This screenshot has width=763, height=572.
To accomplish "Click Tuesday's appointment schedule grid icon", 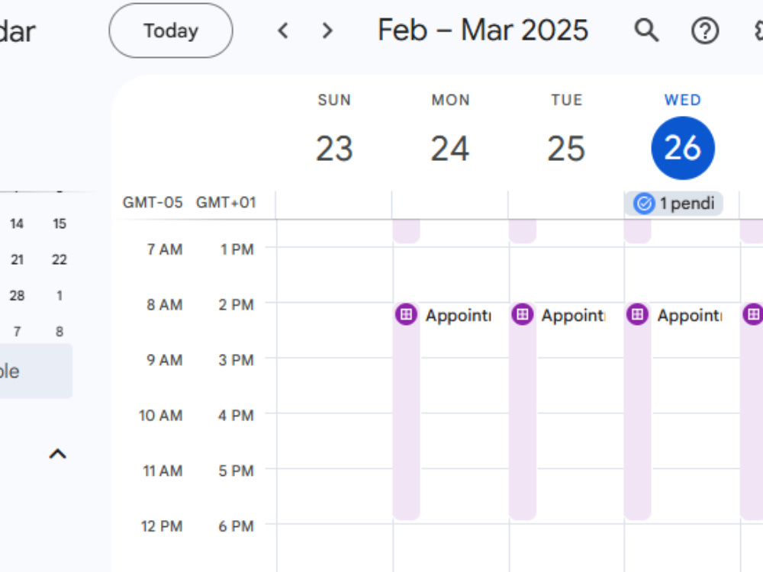I will pyautogui.click(x=522, y=314).
